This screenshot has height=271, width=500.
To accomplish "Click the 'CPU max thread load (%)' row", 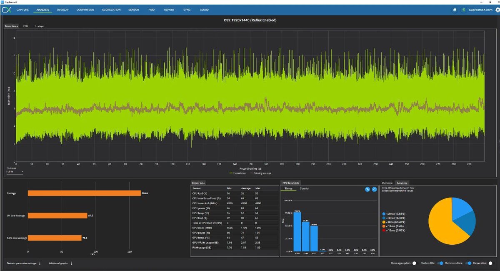I will tap(235, 198).
